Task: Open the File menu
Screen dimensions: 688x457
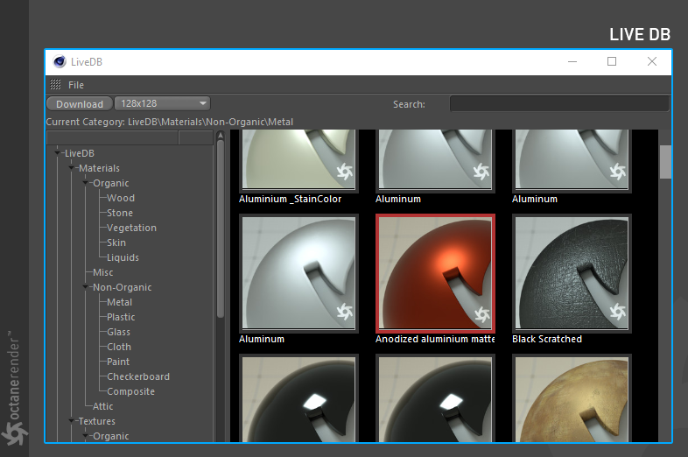Action: click(76, 85)
